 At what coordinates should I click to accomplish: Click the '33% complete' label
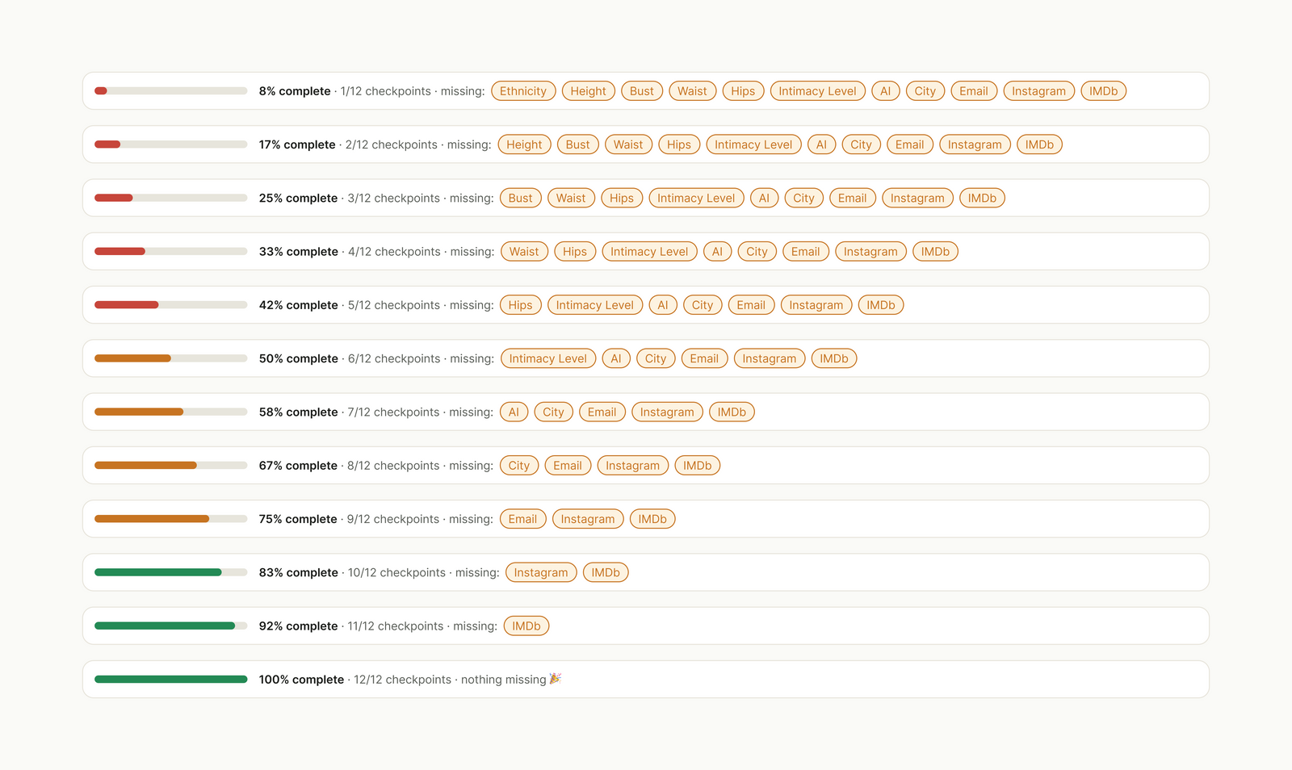click(298, 252)
